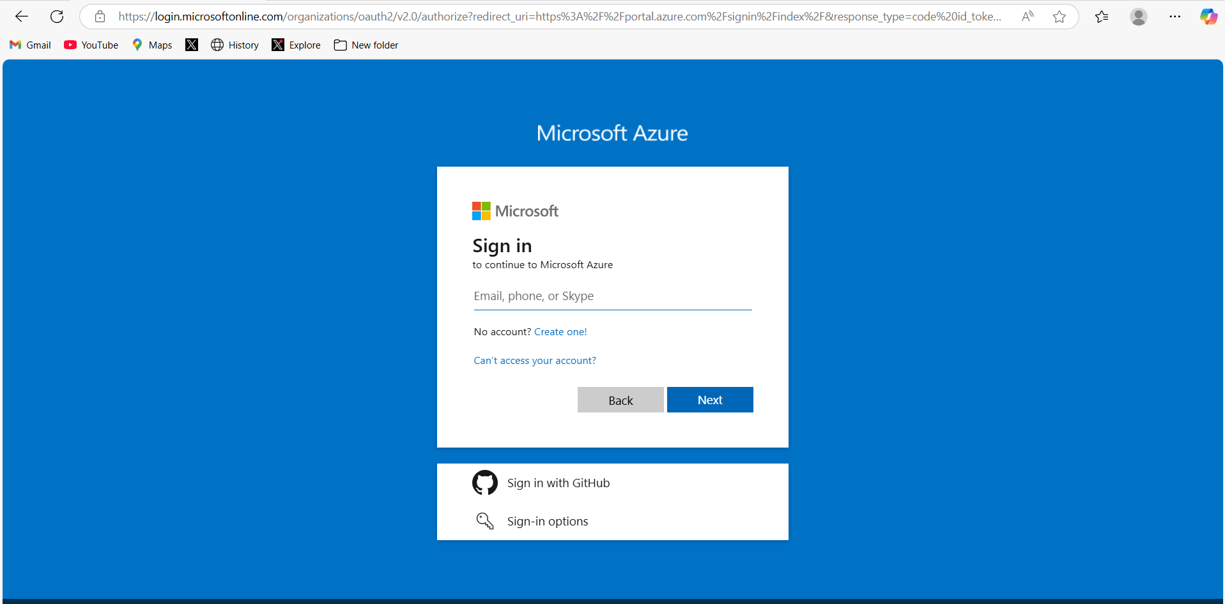Screen dimensions: 1225x604
Task: Click the Email, phone, or Skype field
Action: tap(613, 296)
